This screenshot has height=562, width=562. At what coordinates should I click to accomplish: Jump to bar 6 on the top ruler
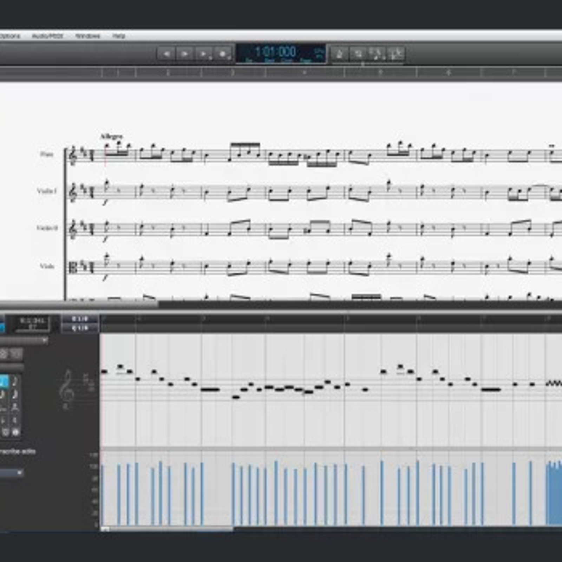[x=448, y=73]
